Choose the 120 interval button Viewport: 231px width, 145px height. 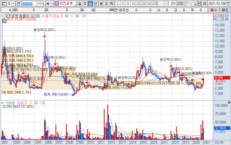[x=154, y=4]
